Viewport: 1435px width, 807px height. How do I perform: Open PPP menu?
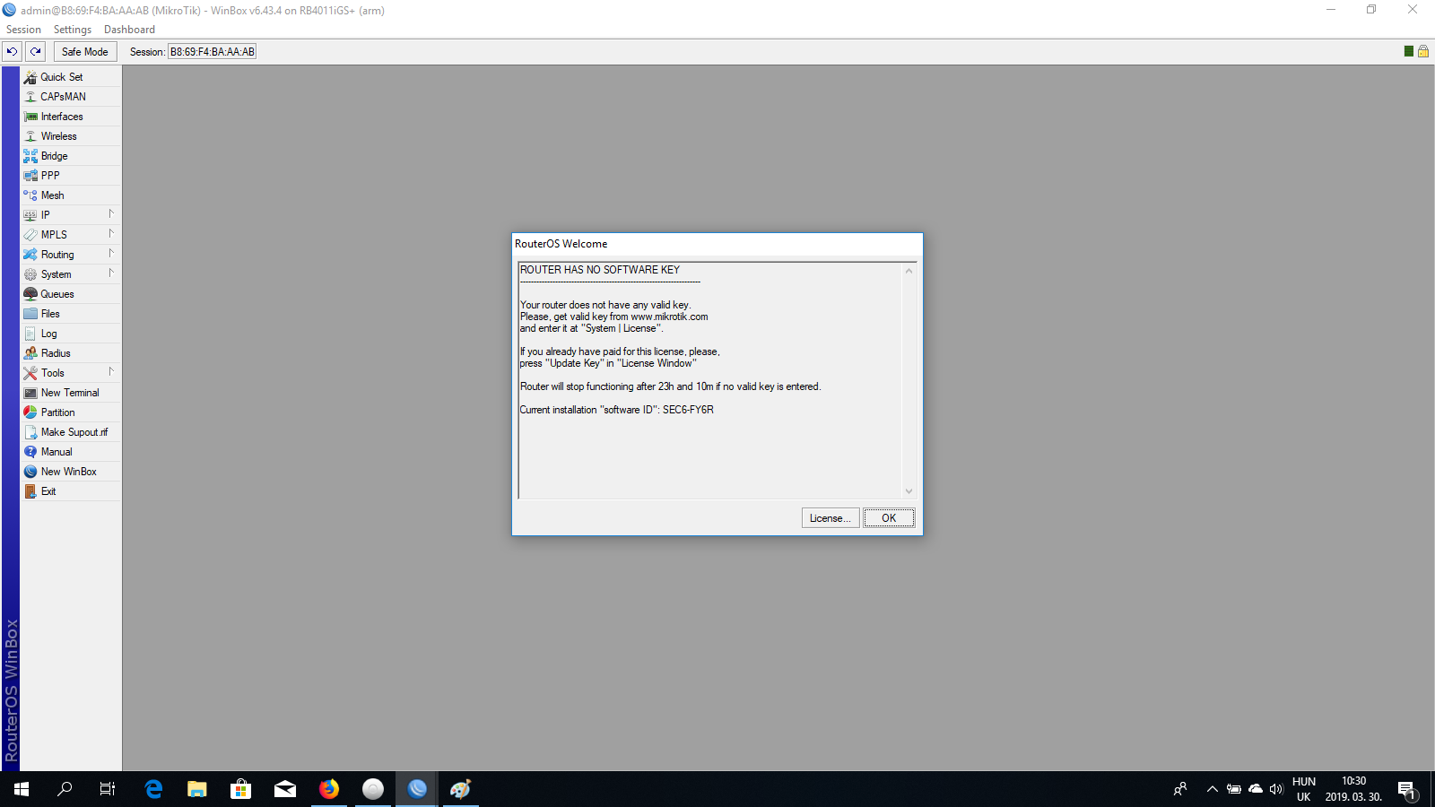[x=71, y=176]
